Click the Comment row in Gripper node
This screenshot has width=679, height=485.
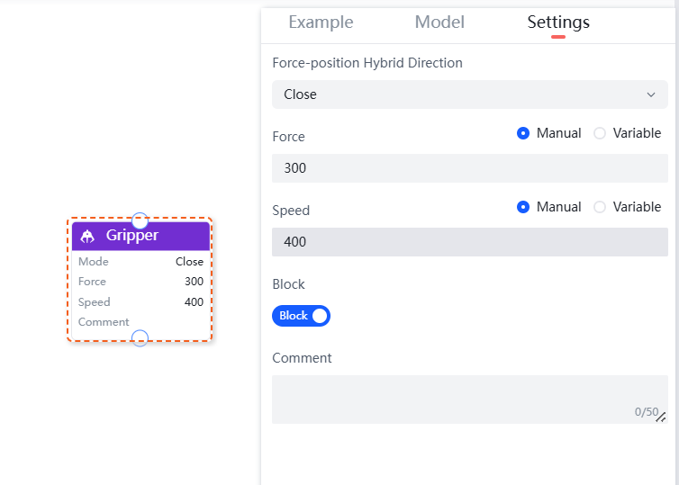140,322
